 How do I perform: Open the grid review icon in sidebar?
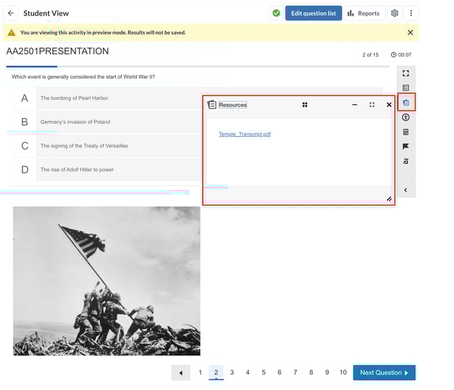pos(406,88)
